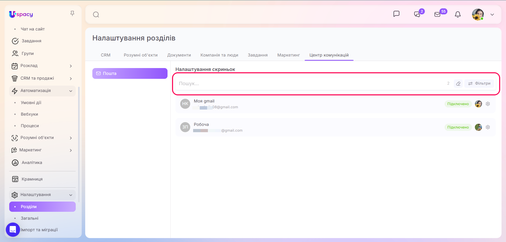Open global search magnifier icon
Viewport: 506px width, 242px height.
(x=96, y=14)
